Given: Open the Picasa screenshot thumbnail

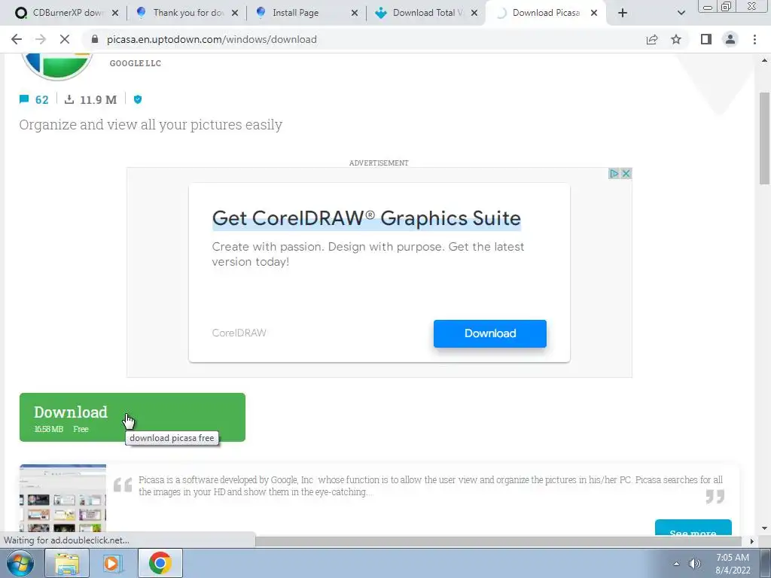Looking at the screenshot, I should click(62, 499).
